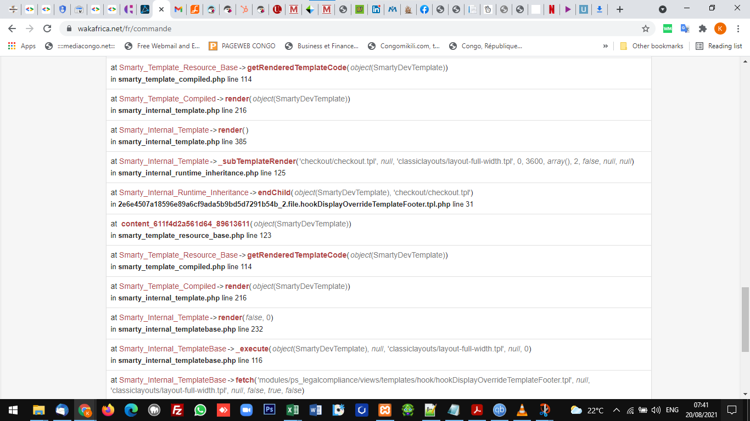The height and width of the screenshot is (421, 750).
Task: Switch to the Gmail tab
Action: (178, 9)
